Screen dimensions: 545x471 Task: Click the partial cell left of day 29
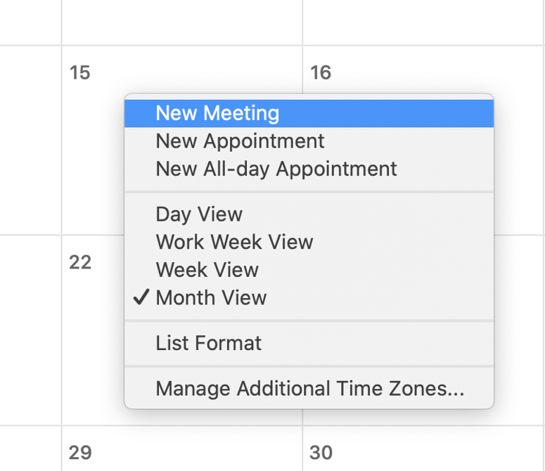30,450
